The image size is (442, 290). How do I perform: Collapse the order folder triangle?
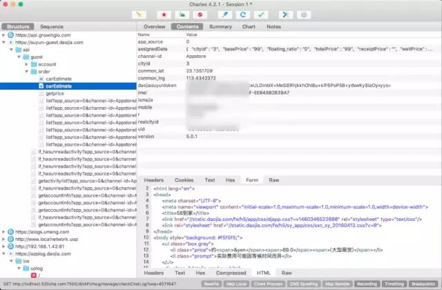coord(26,72)
